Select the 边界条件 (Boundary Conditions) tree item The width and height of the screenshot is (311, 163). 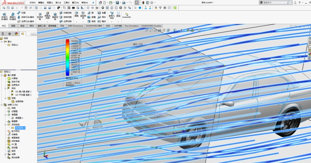(x=15, y=85)
